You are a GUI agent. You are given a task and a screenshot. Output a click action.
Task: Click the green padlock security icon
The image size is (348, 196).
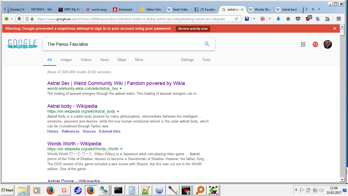tap(32, 19)
